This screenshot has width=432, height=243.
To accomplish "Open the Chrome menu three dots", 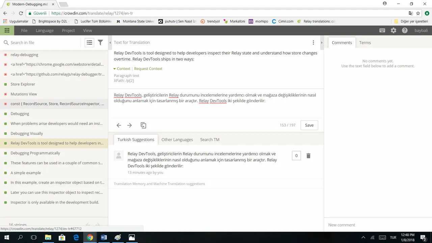I will click(x=427, y=13).
